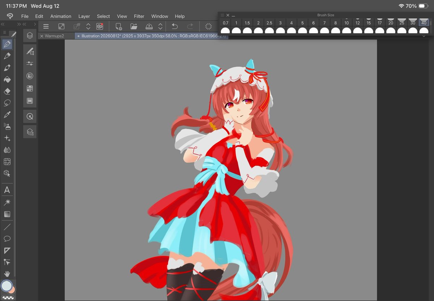Select the Brush tool
Image resolution: width=434 pixels, height=301 pixels.
coord(7,68)
